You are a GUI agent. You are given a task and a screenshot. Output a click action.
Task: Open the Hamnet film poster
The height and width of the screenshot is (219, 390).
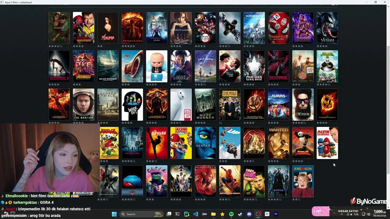[x=59, y=28]
